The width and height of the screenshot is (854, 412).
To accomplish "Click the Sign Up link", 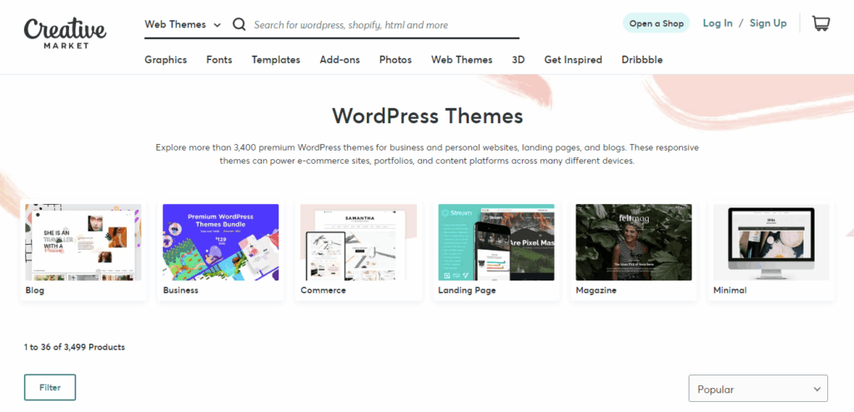I will [x=768, y=23].
